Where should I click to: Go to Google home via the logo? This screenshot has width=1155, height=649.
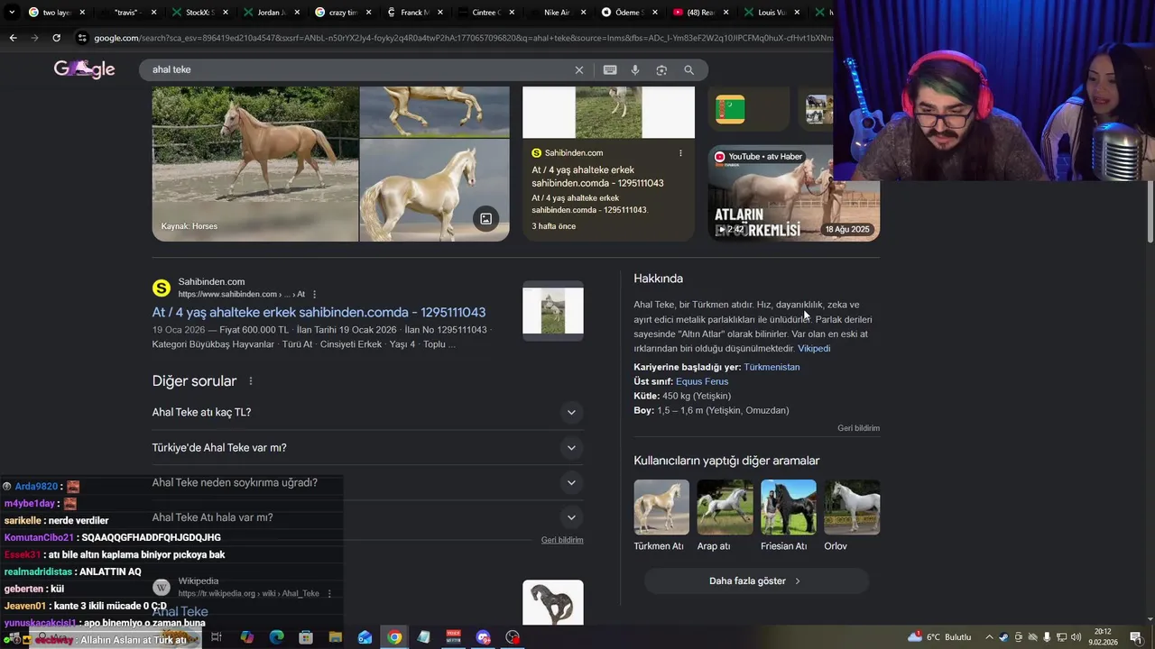[x=84, y=69]
